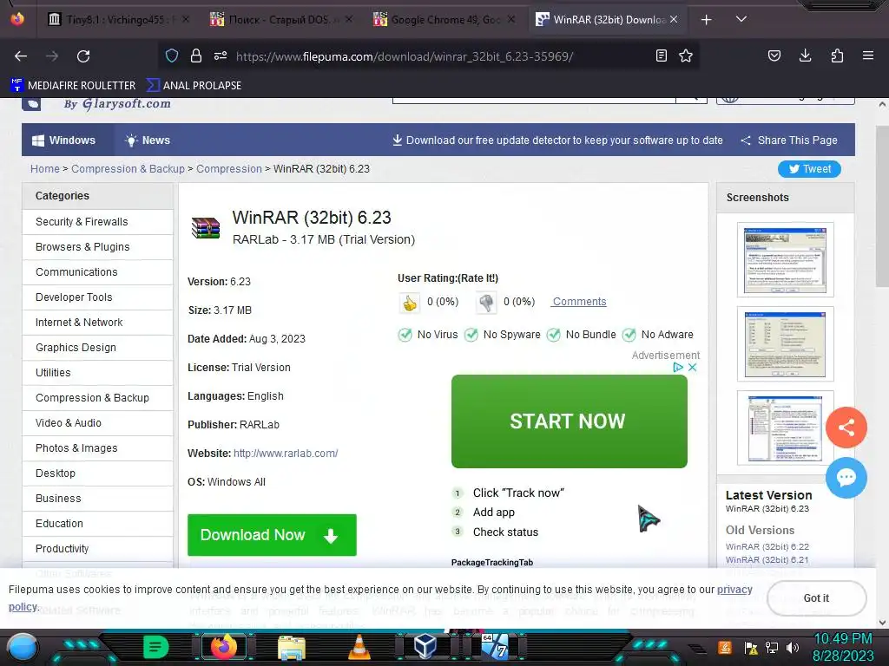Open the Firefox downloads panel
889x666 pixels.
click(805, 55)
